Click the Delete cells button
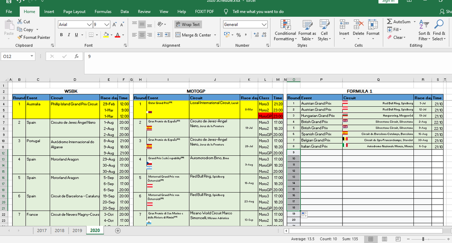The image size is (452, 243). click(x=358, y=30)
